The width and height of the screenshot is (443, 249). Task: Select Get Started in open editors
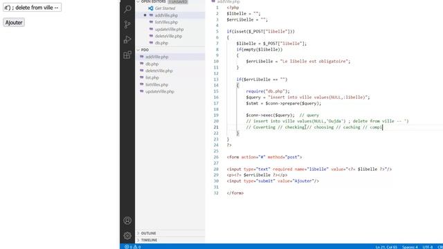click(x=165, y=8)
